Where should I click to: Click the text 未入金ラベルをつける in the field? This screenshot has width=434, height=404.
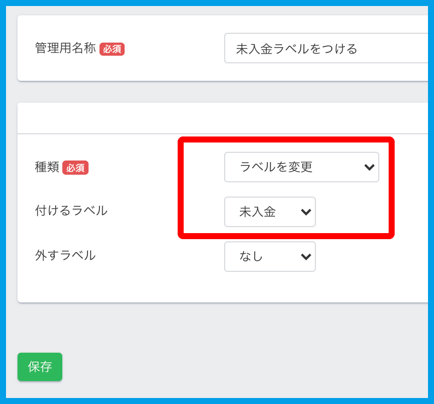pyautogui.click(x=296, y=49)
